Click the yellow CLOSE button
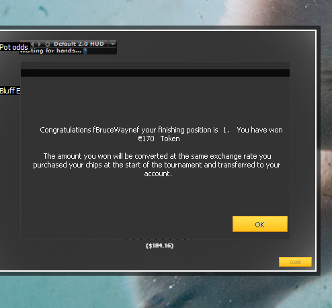Image resolution: width=332 pixels, height=308 pixels. pos(295,262)
